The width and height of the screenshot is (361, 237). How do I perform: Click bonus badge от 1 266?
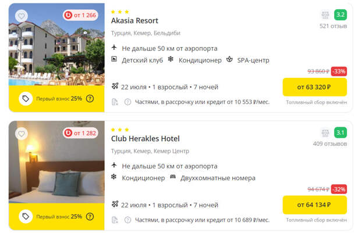point(80,15)
